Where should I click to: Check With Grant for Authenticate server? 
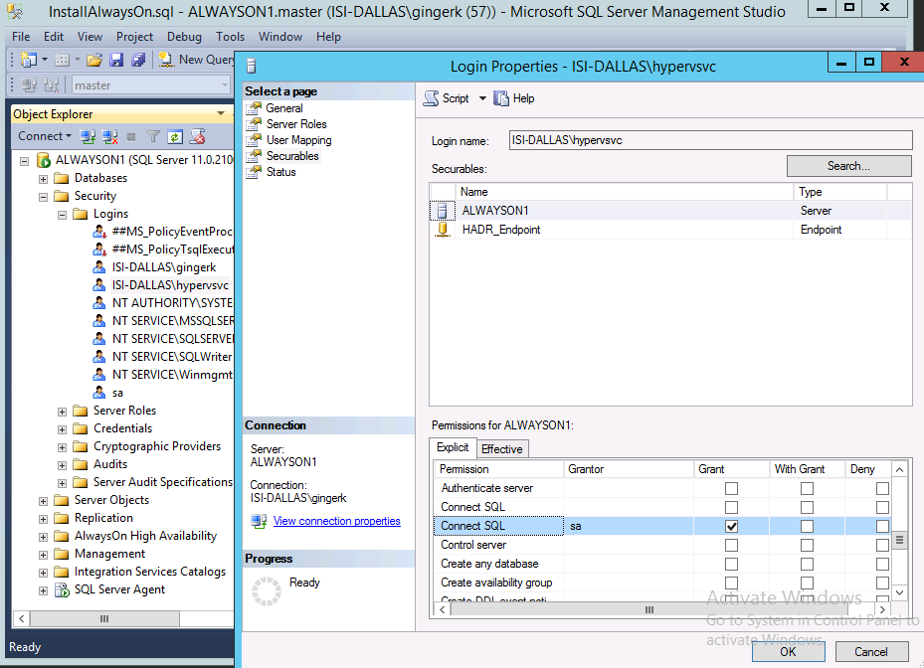pyautogui.click(x=807, y=488)
